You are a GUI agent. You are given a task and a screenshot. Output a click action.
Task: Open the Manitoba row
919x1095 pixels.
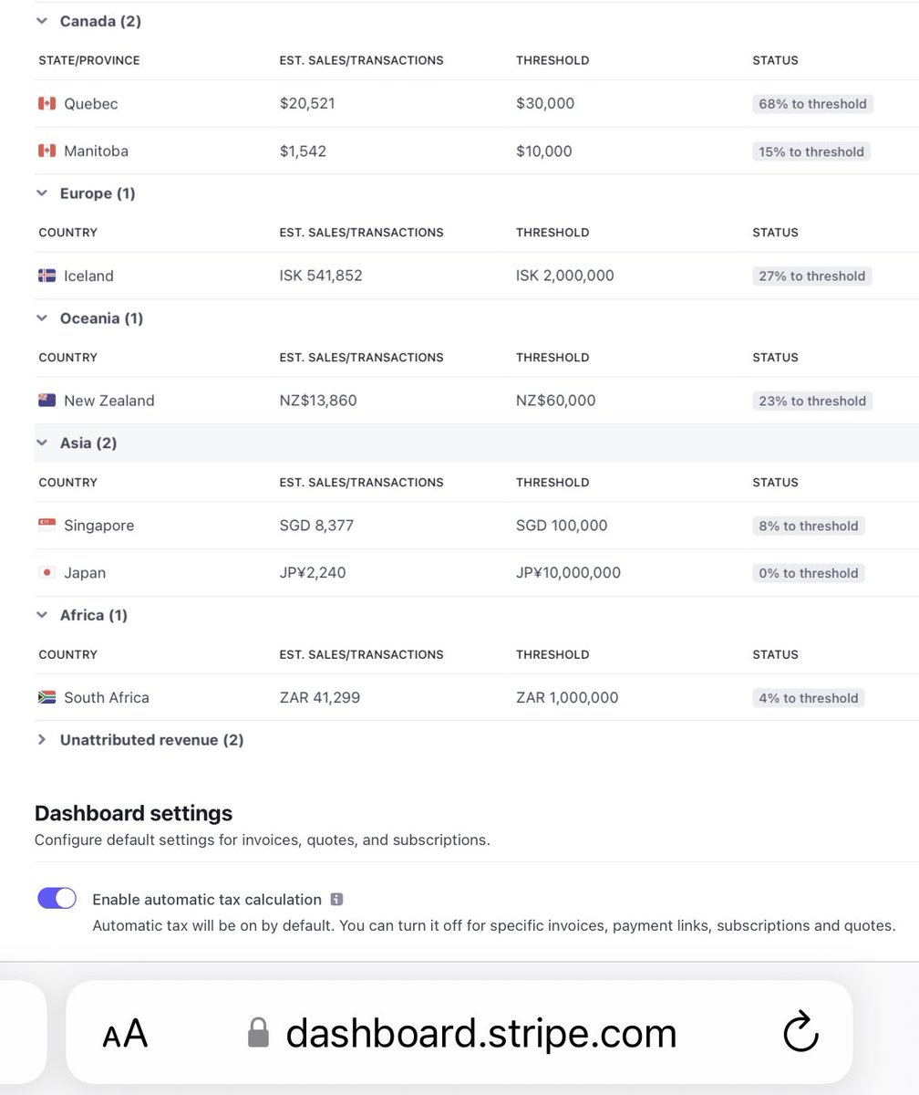(x=96, y=151)
